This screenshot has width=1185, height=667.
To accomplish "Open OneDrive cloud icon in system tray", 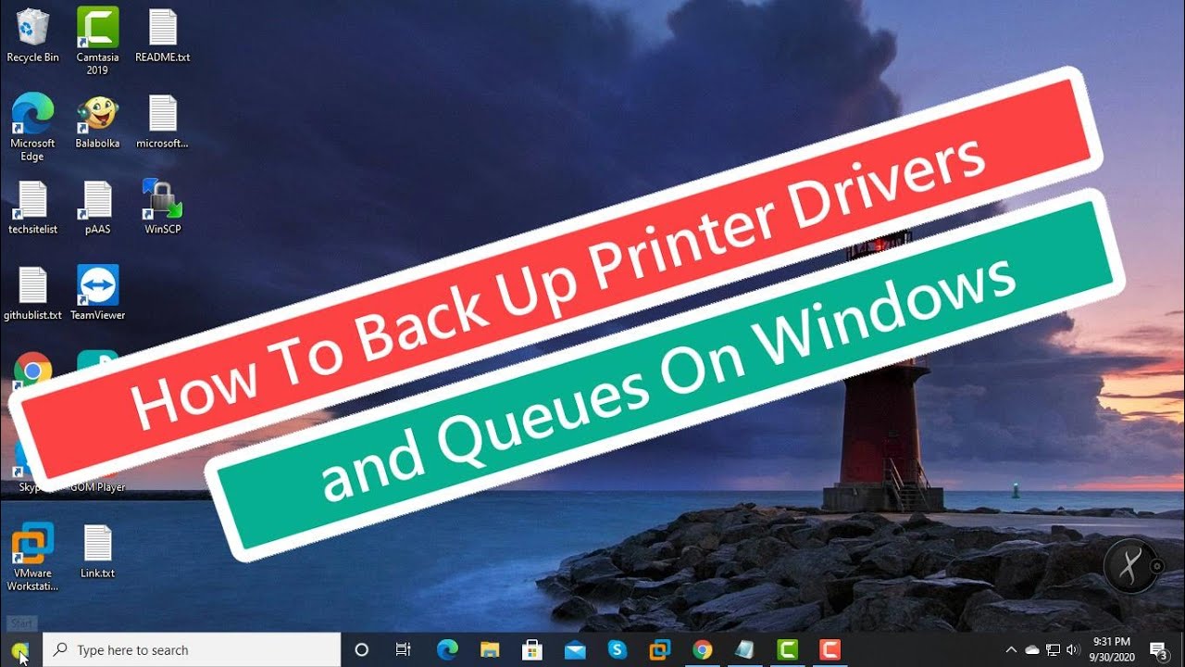I will click(1032, 650).
